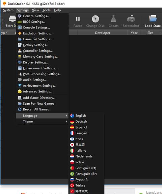Click the Emulation Settings orange diamond icon
Viewport: 162px width, 194px height.
[x=20, y=33]
